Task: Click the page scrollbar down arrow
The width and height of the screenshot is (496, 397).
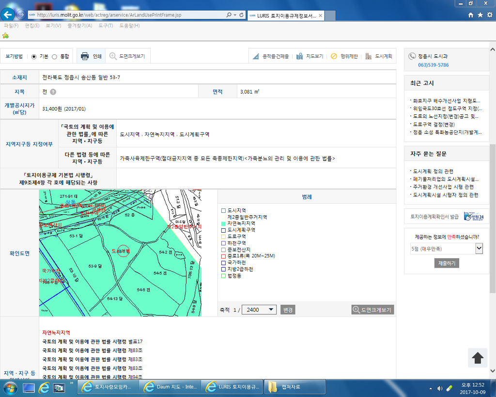Action: pyautogui.click(x=493, y=370)
